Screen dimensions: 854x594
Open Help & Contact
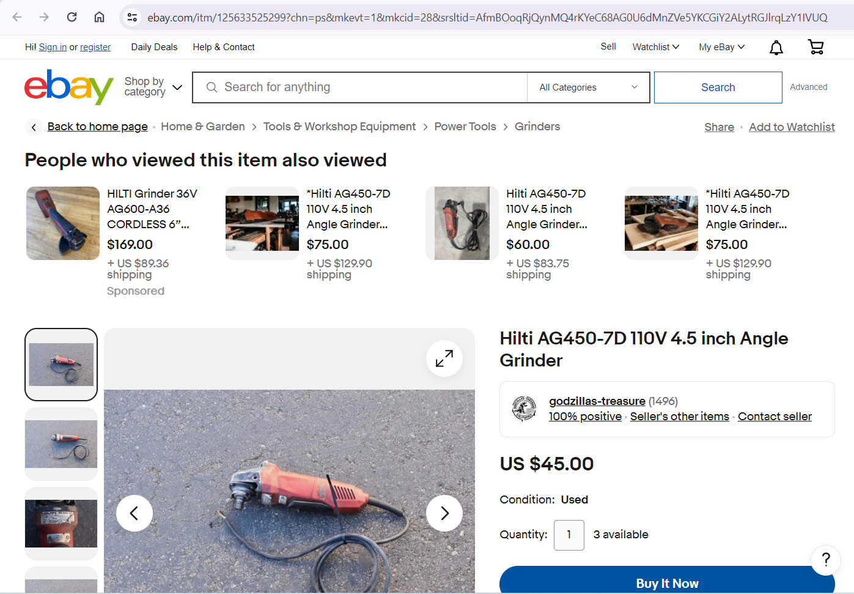coord(224,47)
